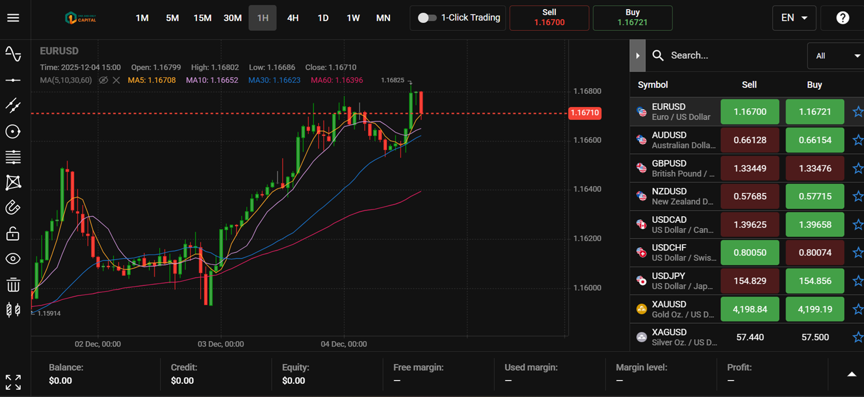864x397 pixels.
Task: Open the hamburger main menu
Action: click(13, 18)
